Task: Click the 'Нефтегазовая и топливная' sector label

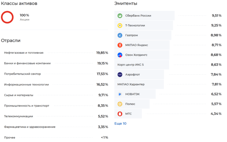Action: (24, 53)
